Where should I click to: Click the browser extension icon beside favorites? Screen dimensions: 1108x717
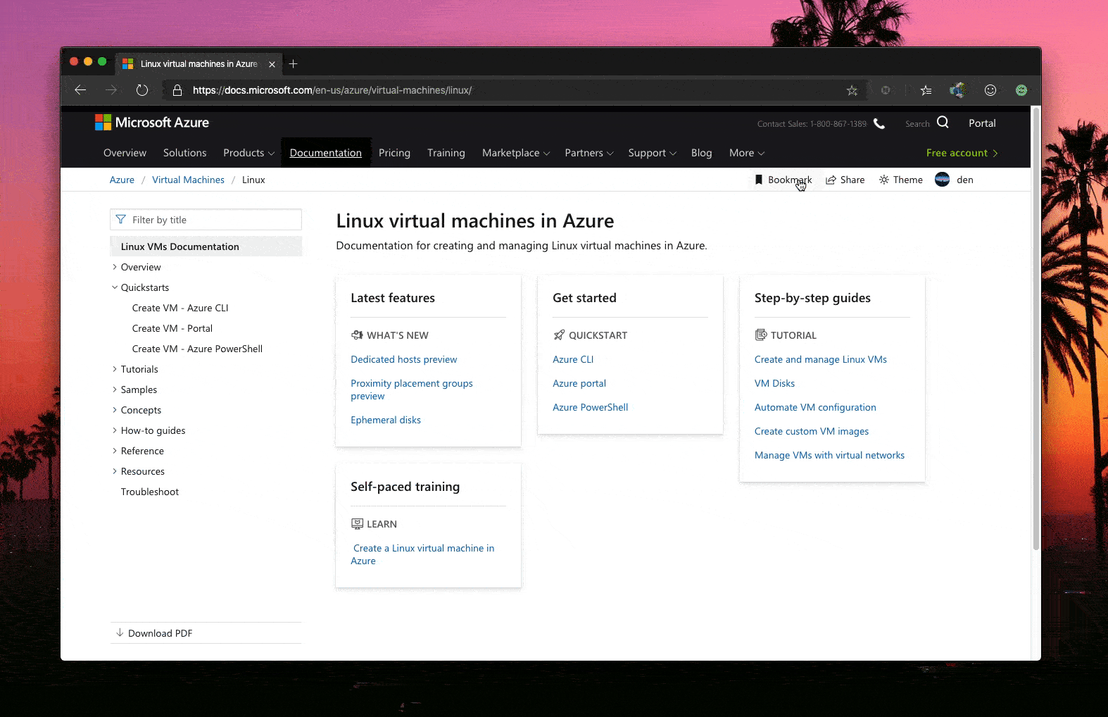click(957, 90)
